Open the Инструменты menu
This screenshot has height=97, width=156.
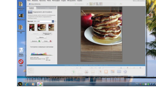click(x=71, y=1)
